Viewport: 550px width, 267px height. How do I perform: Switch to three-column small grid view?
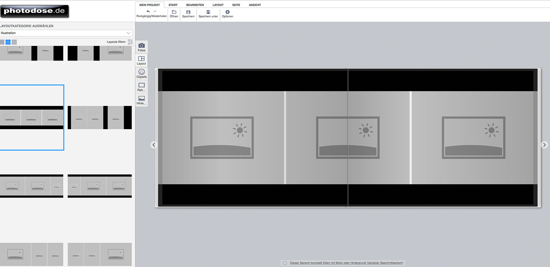pos(14,42)
